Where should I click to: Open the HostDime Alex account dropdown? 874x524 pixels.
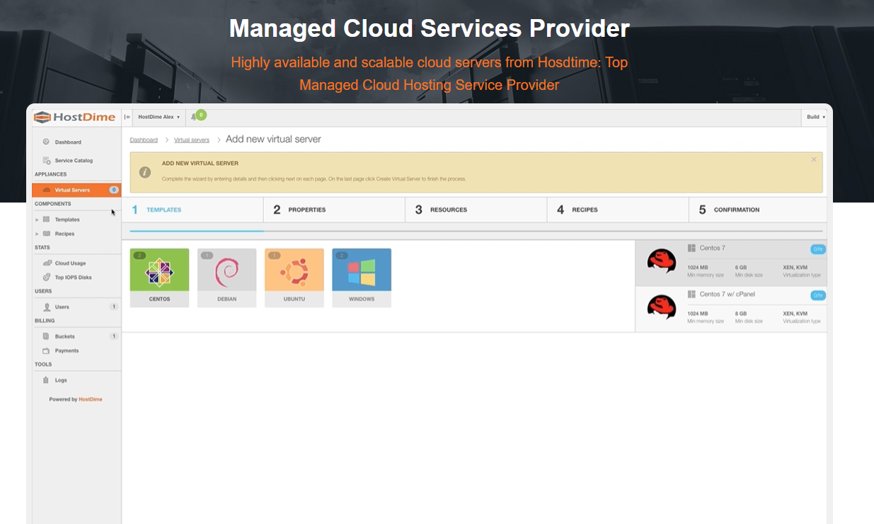159,117
